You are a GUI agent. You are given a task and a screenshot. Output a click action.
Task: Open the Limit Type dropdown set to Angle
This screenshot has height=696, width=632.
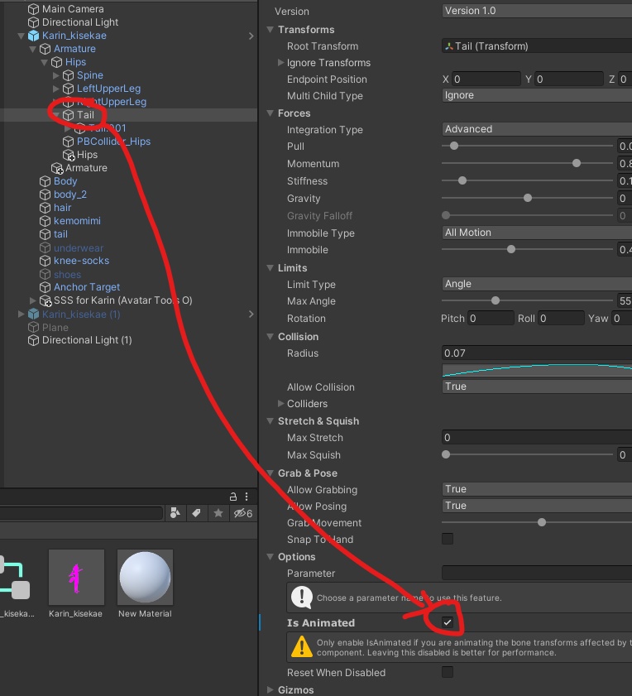pyautogui.click(x=537, y=284)
